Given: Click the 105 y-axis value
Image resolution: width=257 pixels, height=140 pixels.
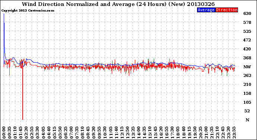Looking at the screenshot, I should 247,102.
